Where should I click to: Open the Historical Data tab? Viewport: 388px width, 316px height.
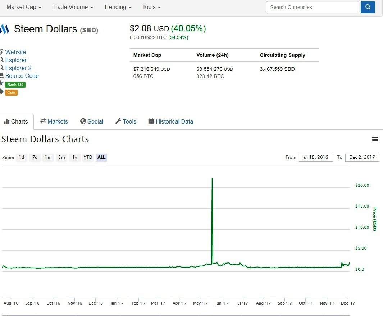pos(171,121)
